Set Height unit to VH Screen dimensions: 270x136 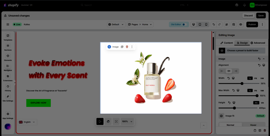[x=262, y=103]
